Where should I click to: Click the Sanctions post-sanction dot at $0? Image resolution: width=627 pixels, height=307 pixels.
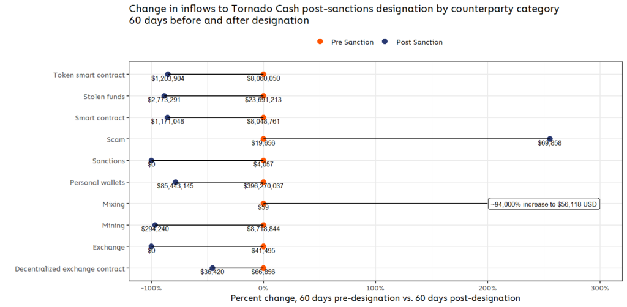151,161
